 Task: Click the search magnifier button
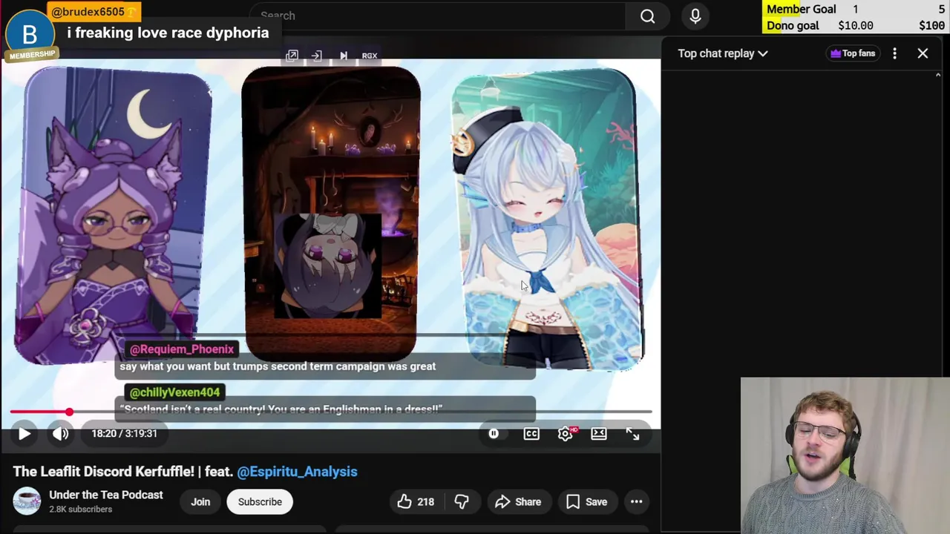click(648, 16)
